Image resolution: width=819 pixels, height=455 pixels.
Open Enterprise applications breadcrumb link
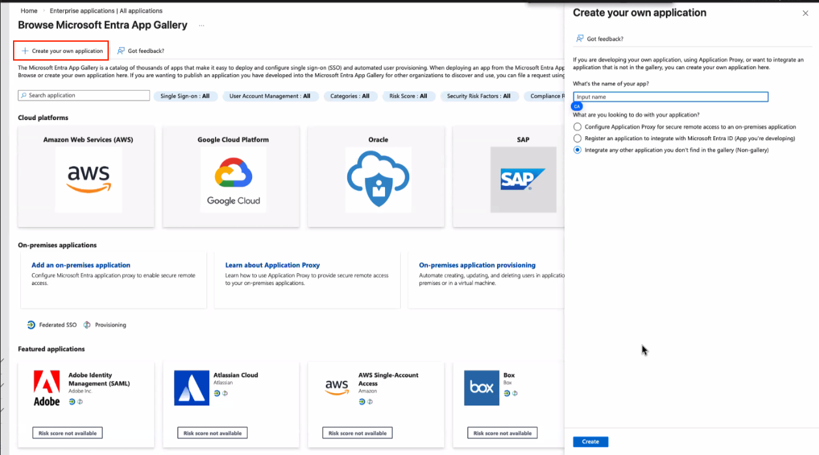click(x=107, y=11)
